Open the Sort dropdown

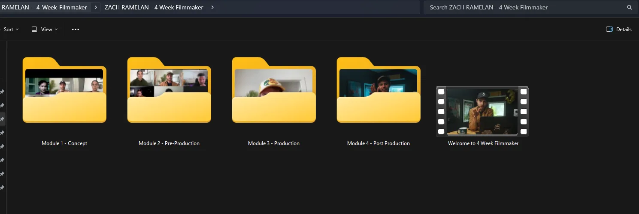[x=11, y=30]
